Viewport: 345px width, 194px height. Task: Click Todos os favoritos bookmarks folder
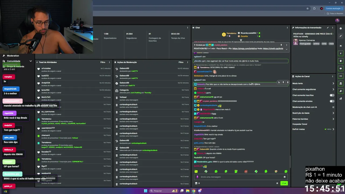click(x=336, y=13)
